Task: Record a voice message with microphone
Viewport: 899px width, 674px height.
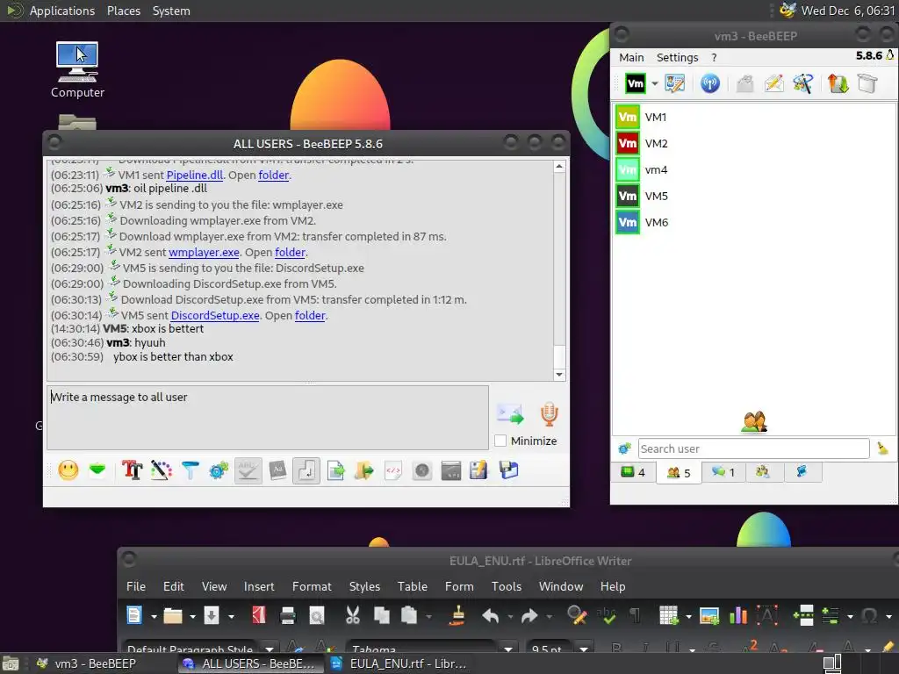Action: tap(549, 414)
